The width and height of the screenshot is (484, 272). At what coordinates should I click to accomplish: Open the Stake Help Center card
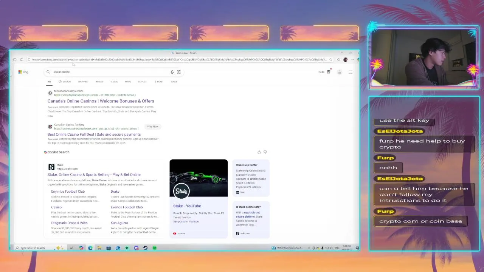coord(251,178)
